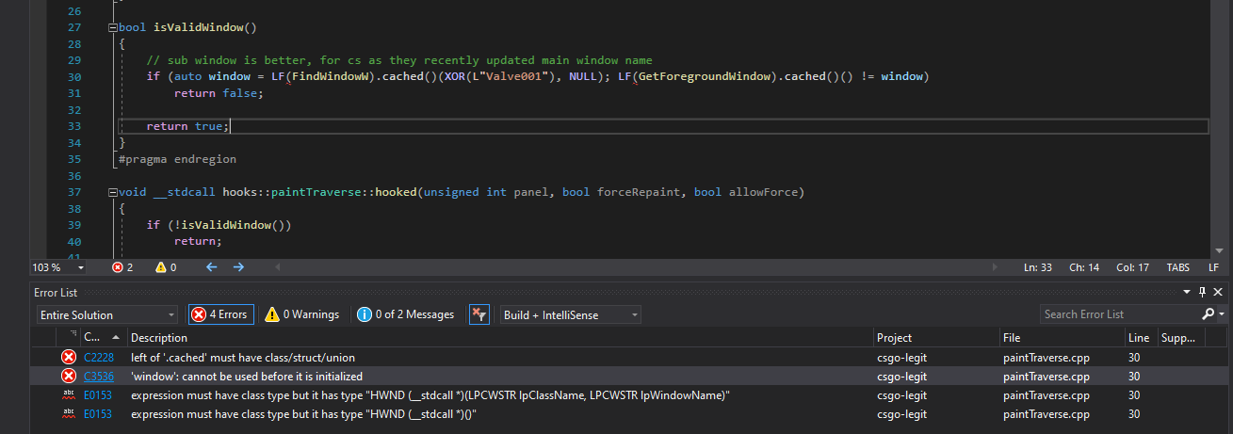The height and width of the screenshot is (434, 1233).
Task: Click the red error count indicator in status strip
Action: point(122,267)
